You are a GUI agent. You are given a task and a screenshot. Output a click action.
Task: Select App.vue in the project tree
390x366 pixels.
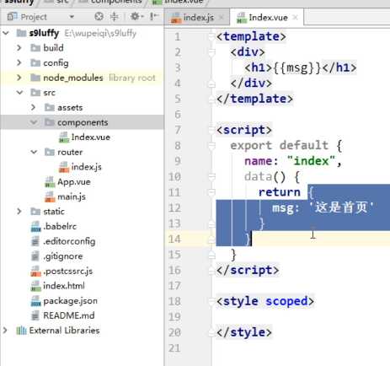[x=74, y=182]
